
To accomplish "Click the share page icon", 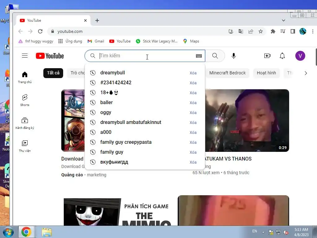I will click(x=251, y=31).
